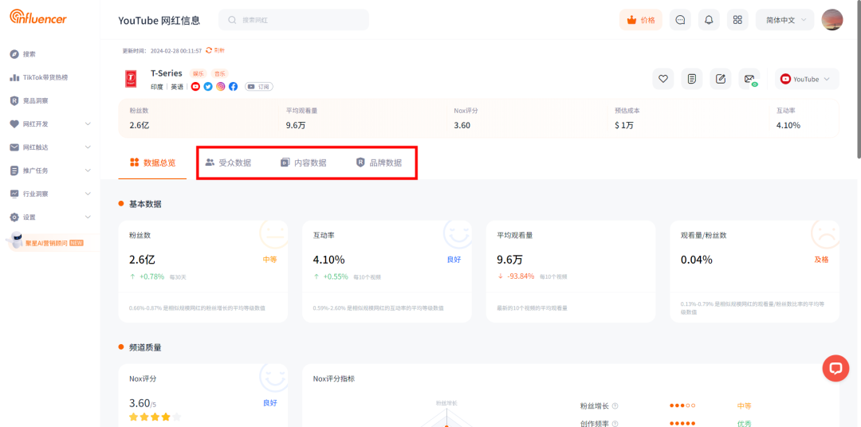The image size is (861, 427).
Task: Focus the 搜索网红 search field
Action: pyautogui.click(x=293, y=20)
